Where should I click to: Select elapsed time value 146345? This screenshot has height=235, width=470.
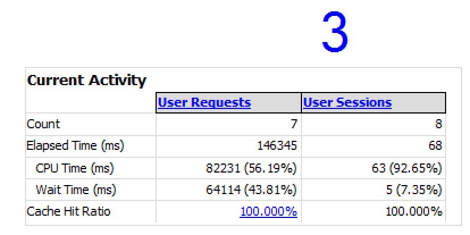pos(277,146)
